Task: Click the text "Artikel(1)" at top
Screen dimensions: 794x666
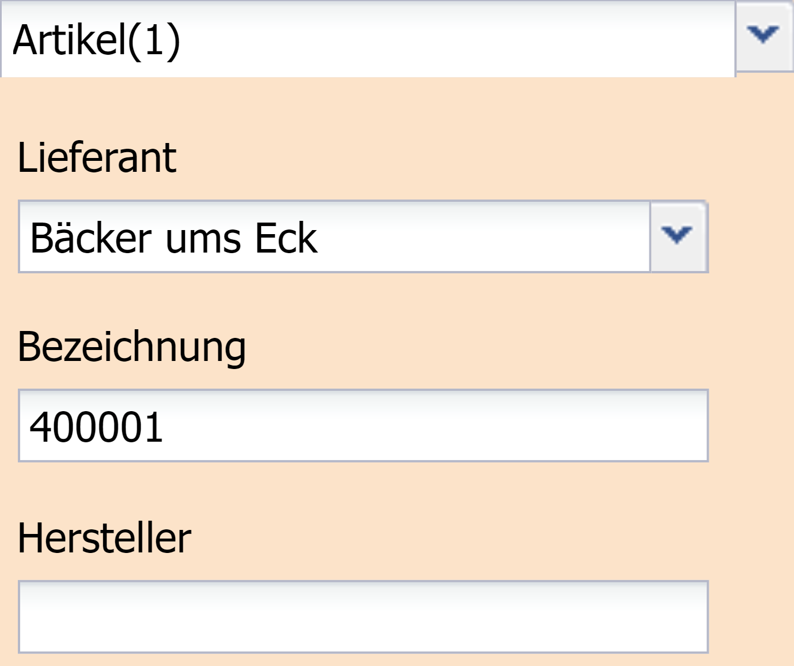Action: tap(97, 40)
